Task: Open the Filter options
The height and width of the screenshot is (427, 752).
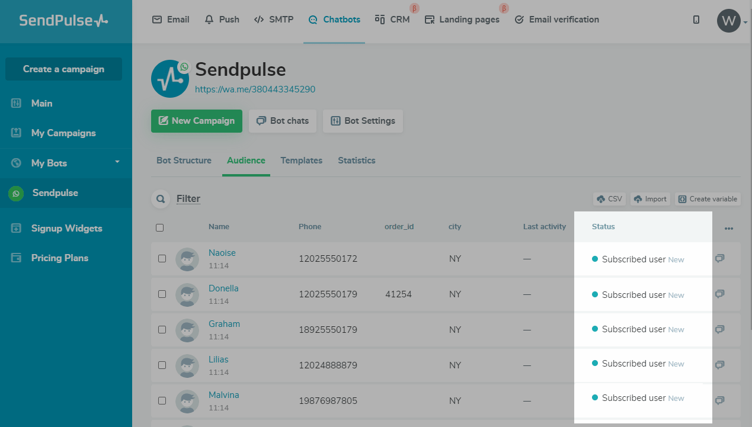Action: (x=188, y=199)
